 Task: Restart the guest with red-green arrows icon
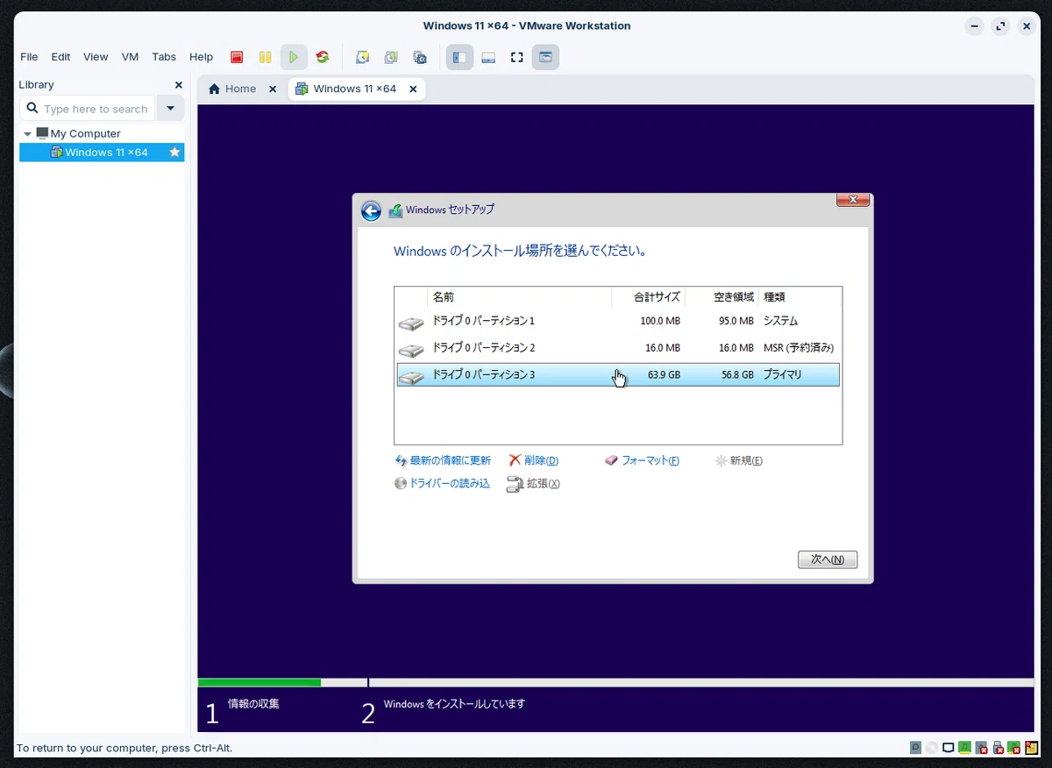tap(323, 57)
